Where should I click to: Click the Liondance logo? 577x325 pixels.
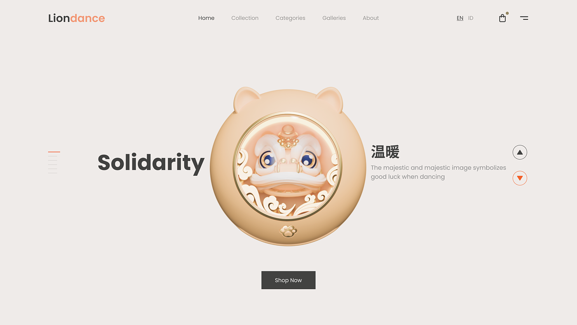click(77, 18)
